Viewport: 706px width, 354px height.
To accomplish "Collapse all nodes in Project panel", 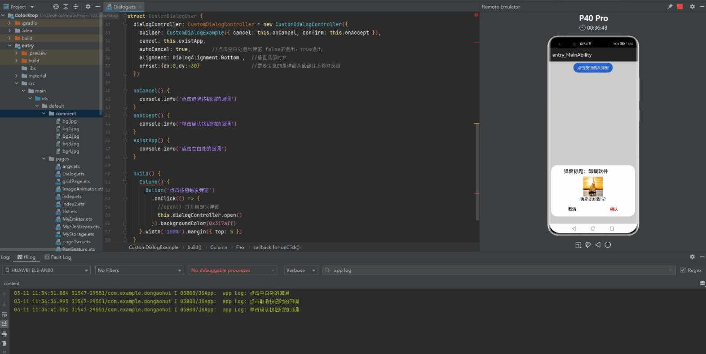I will coord(75,7).
